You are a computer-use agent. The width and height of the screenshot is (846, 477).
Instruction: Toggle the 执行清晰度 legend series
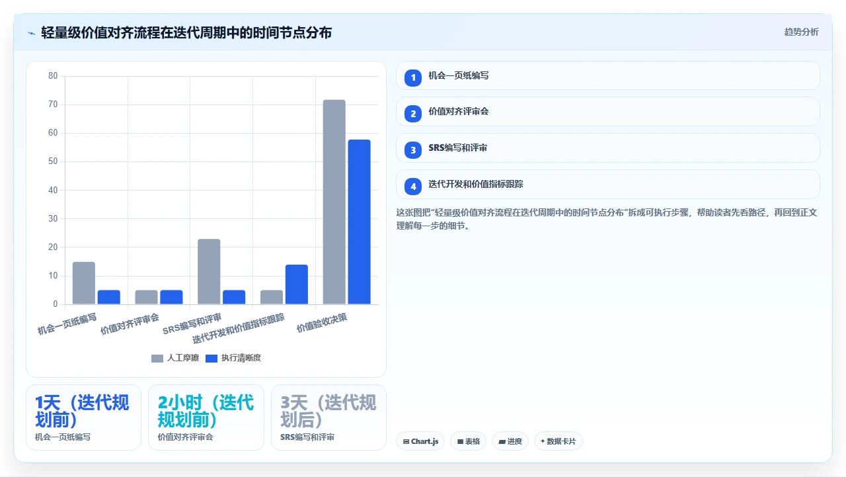[233, 358]
